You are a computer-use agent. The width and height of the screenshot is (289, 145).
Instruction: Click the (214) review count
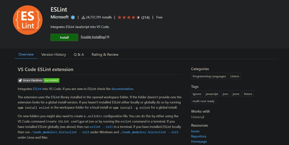pos(146,17)
